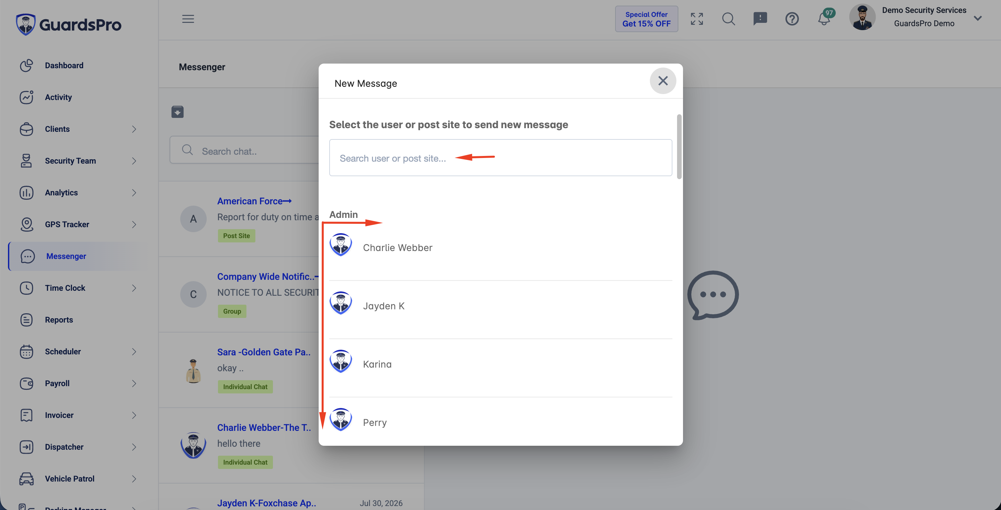Open the Vehicle Patrol menu item
Screen dimensions: 1001x510
click(x=70, y=479)
